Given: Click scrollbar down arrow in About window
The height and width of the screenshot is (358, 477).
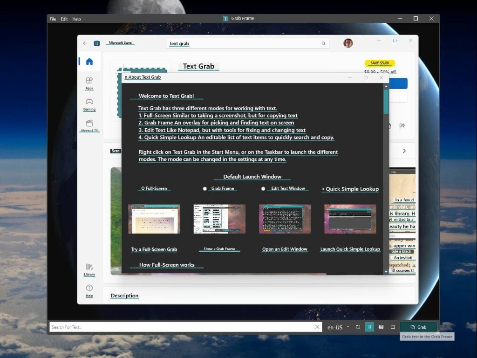Looking at the screenshot, I should pos(386,272).
